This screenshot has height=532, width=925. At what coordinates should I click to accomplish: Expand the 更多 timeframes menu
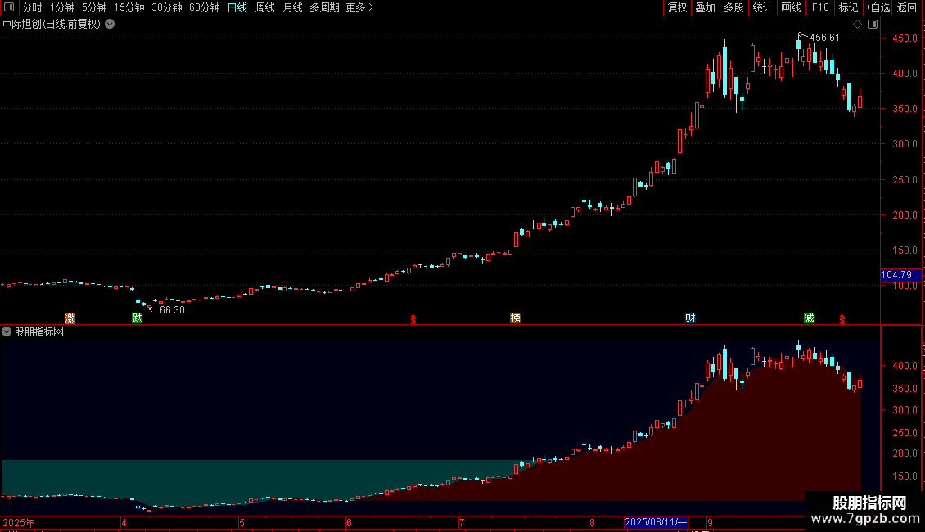tap(360, 7)
